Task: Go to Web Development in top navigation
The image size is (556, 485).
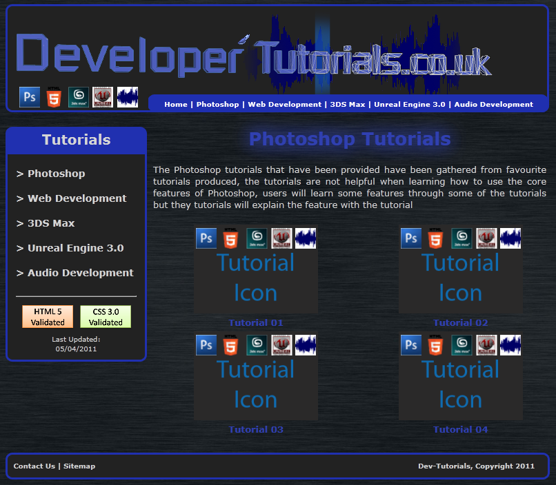Action: pyautogui.click(x=285, y=105)
